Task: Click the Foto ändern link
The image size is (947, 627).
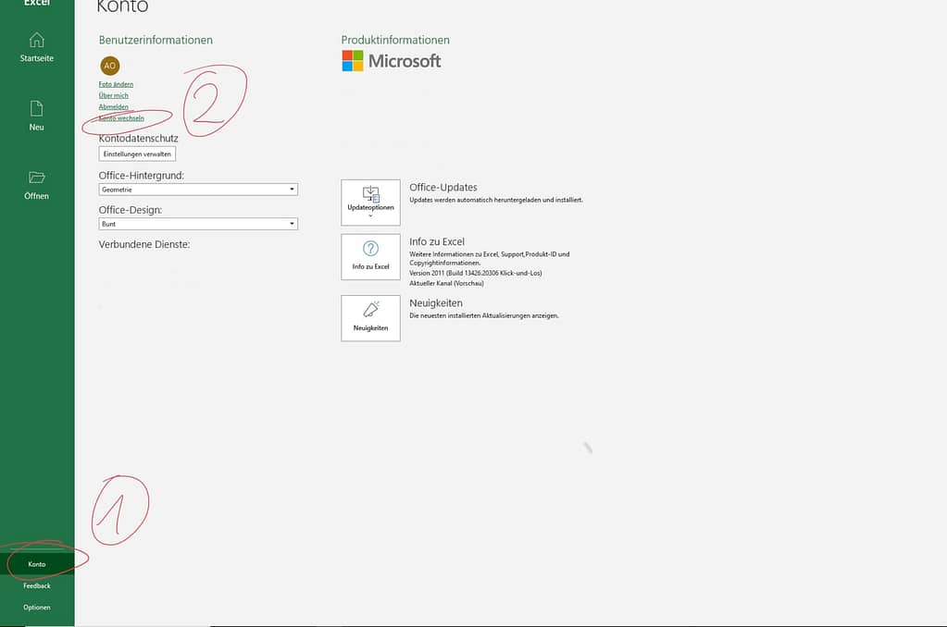Action: pos(116,84)
